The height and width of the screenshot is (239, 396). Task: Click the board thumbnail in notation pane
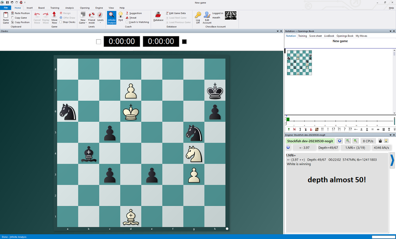pos(299,62)
